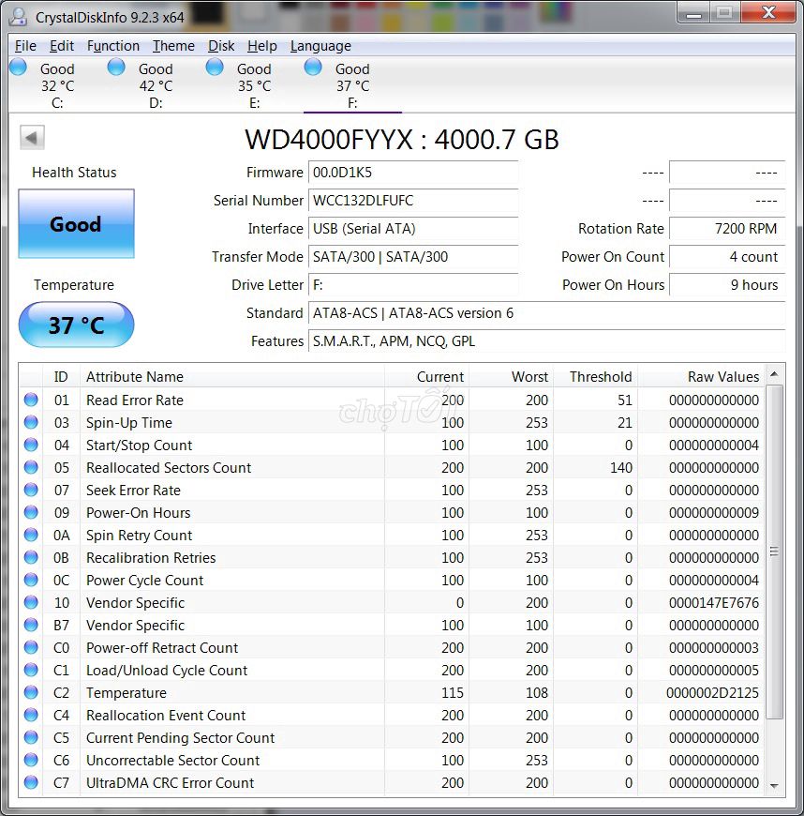804x816 pixels.
Task: Click the status dot for C2 Temperature row
Action: point(31,691)
